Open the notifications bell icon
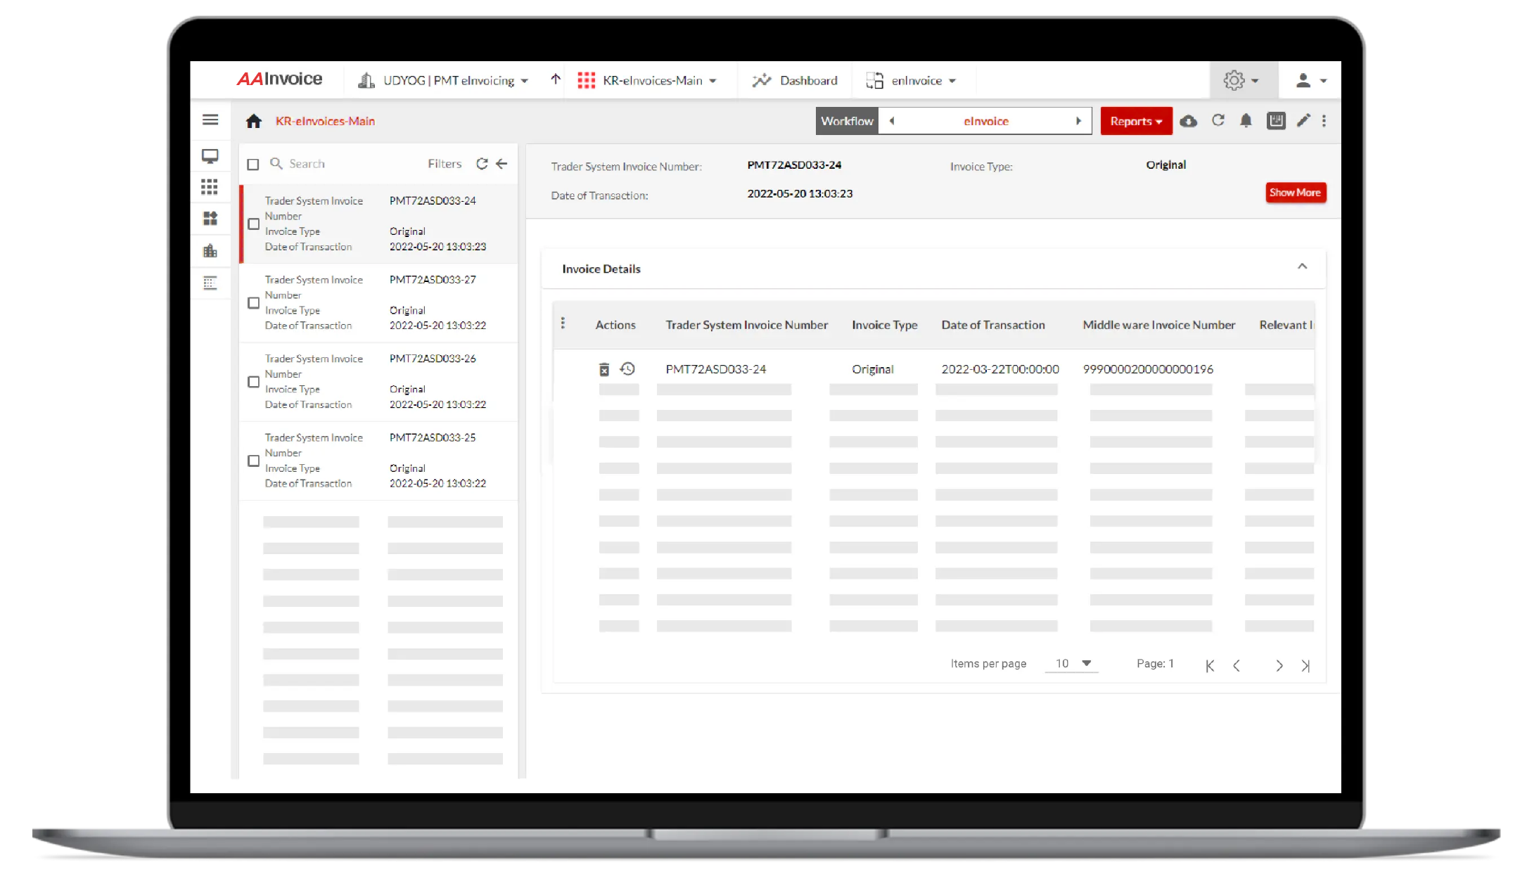This screenshot has width=1527, height=879. click(x=1246, y=121)
